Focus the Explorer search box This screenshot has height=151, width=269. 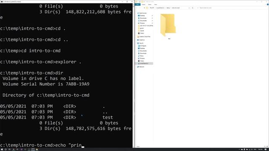[x=232, y=8]
